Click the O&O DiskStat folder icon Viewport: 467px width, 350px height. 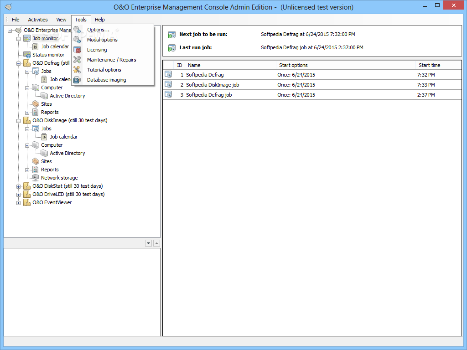[27, 186]
